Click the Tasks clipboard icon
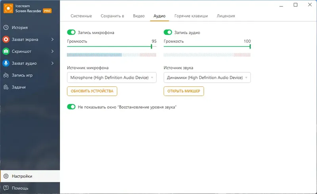Screen dimensions: 317x194 pyautogui.click(x=6, y=87)
